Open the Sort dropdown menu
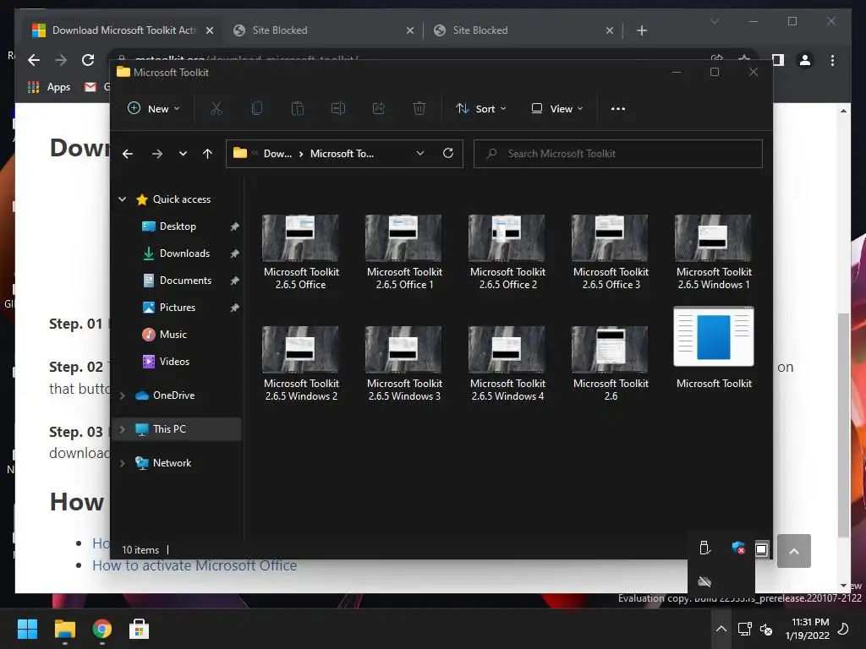 click(481, 109)
